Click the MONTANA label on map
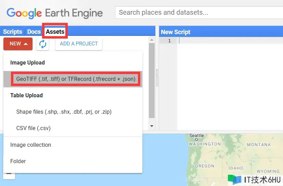This screenshot has width=283, height=186. pos(259,145)
